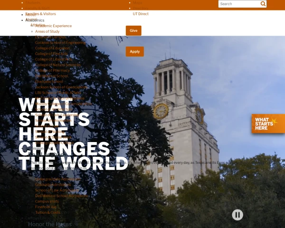The image size is (285, 228).
Task: Open School of Civic Leadership link
Action: pos(57,115)
